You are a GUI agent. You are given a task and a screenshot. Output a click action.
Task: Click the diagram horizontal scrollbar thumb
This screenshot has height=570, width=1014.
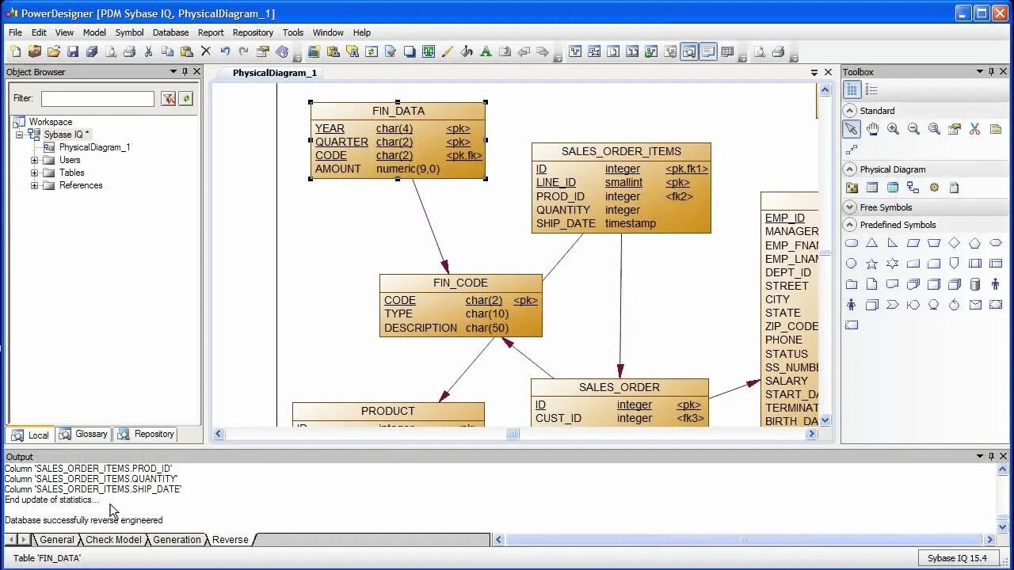click(513, 434)
